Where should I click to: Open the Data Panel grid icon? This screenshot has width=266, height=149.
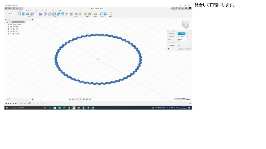[6, 8]
